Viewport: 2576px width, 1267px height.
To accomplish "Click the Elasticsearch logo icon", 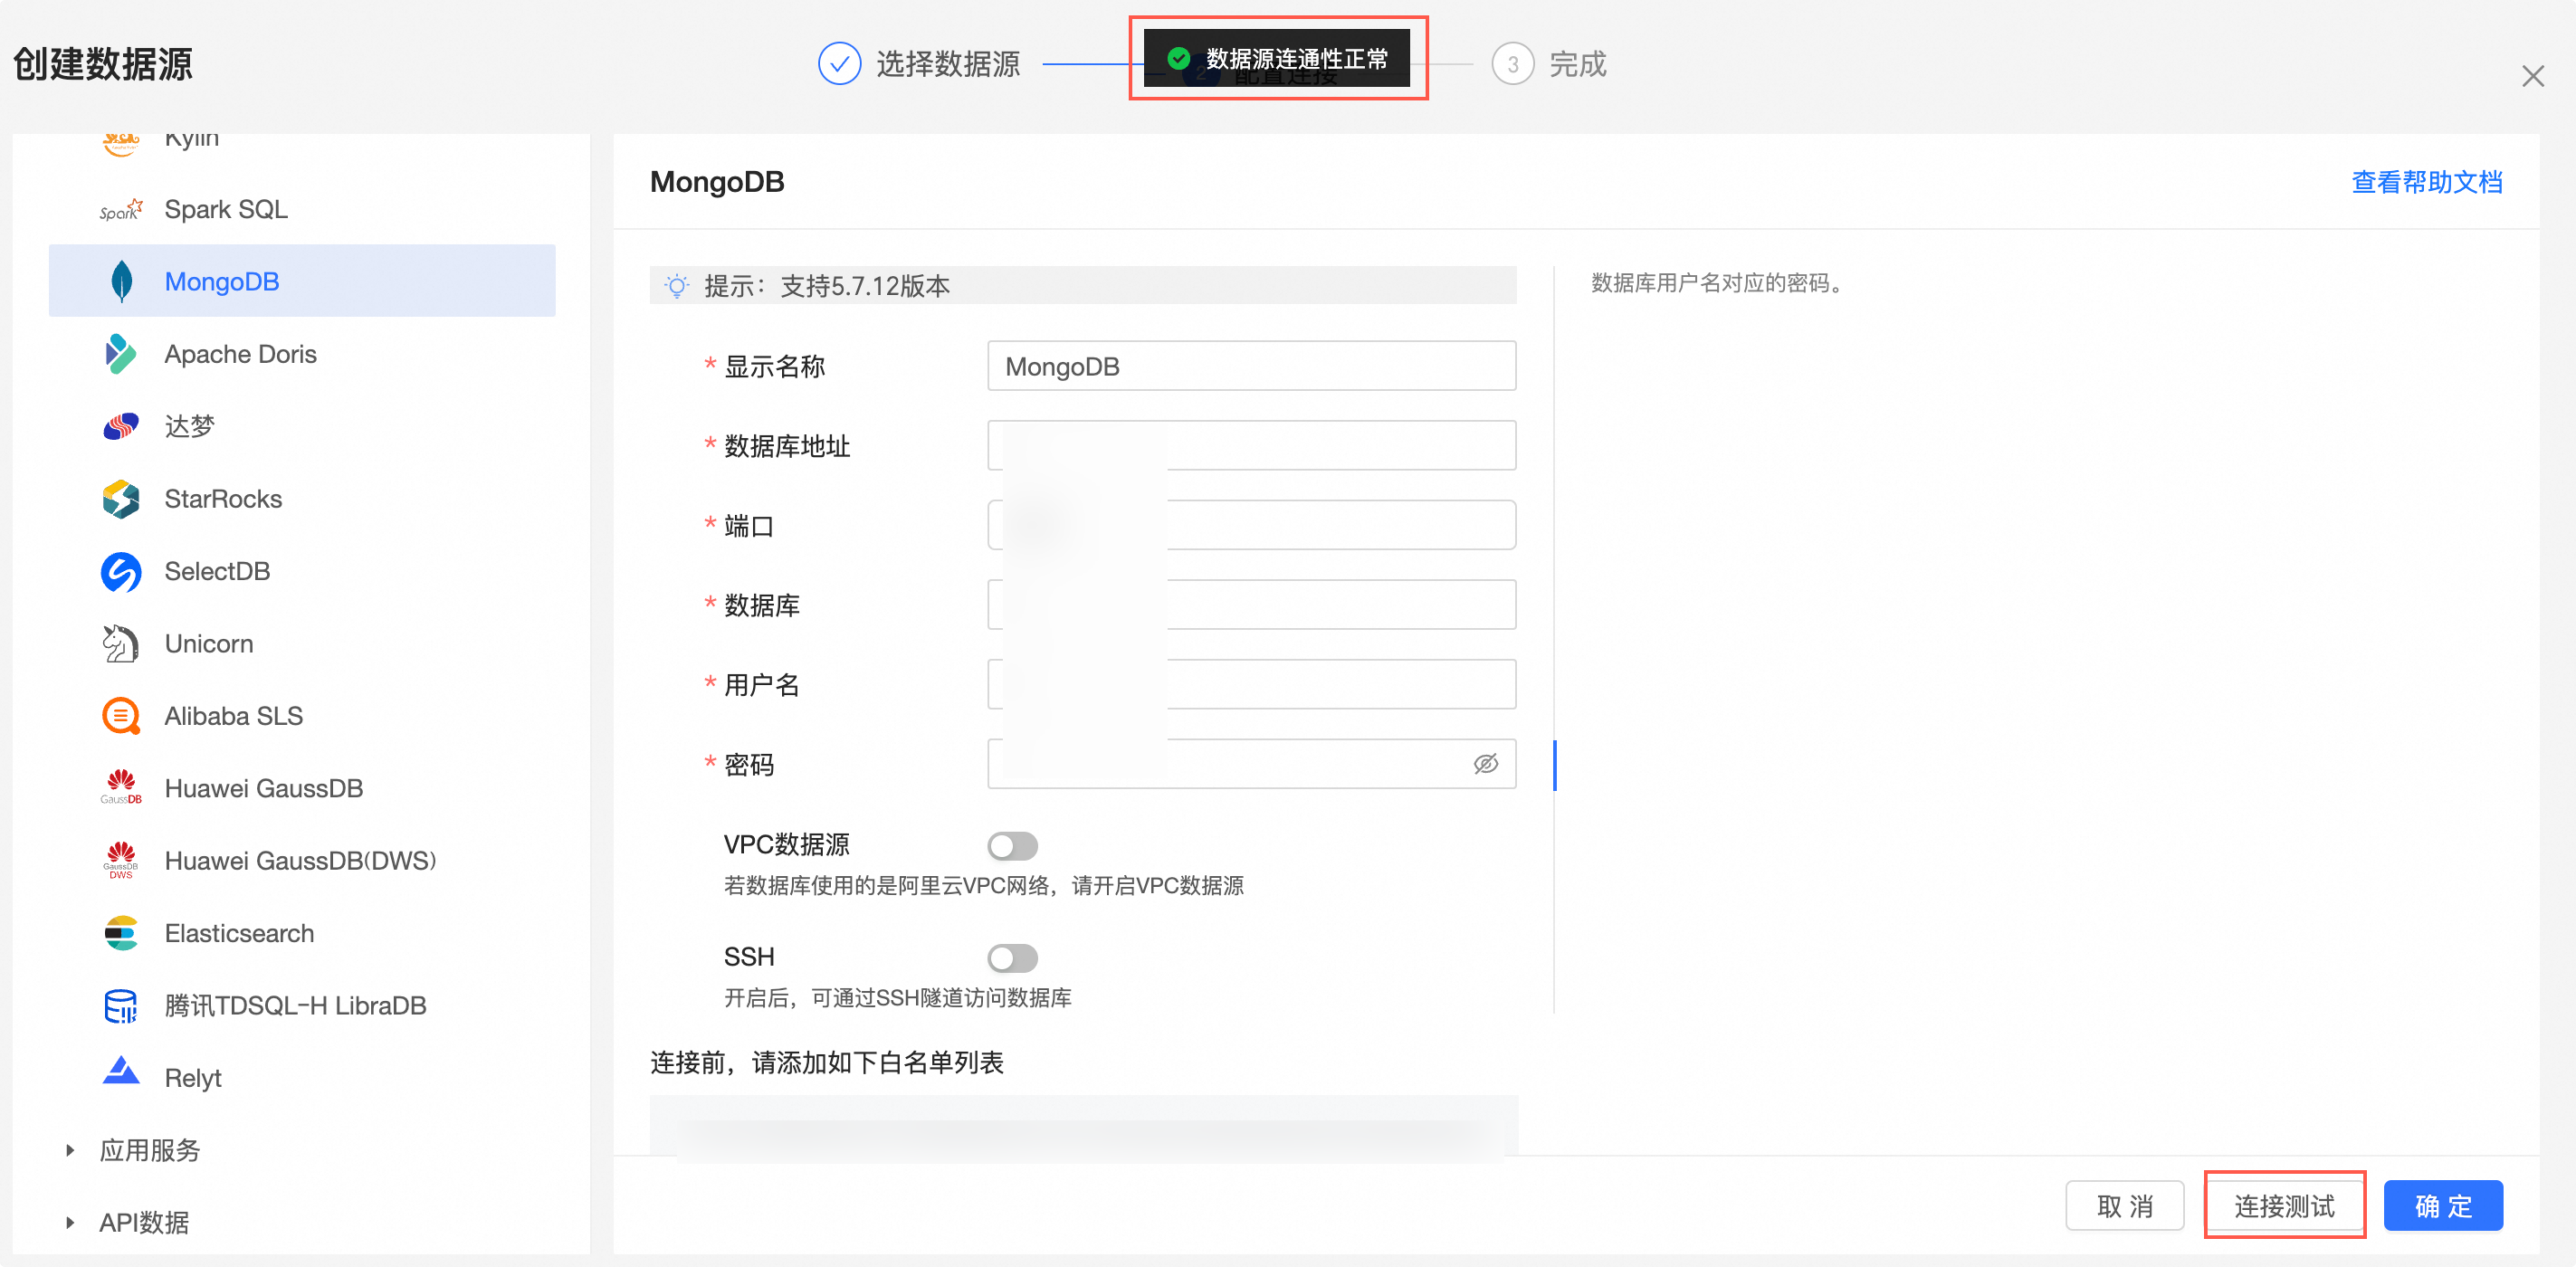I will (x=121, y=933).
